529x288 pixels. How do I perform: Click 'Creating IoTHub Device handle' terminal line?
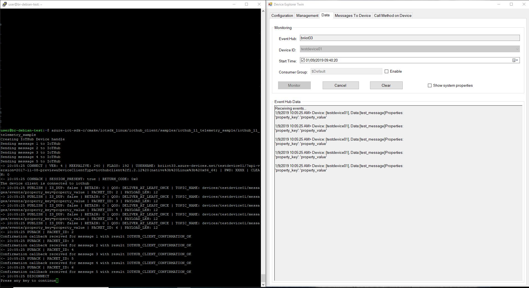click(x=33, y=139)
